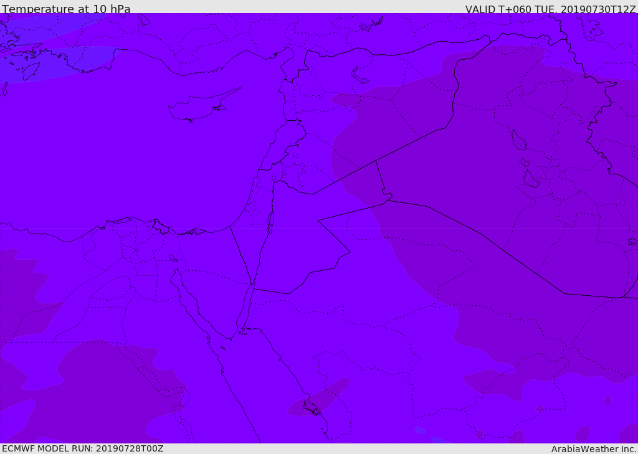The height and width of the screenshot is (454, 638).
Task: Click the 'ArabiaWeather Inc.' credit text
Action: 594,449
